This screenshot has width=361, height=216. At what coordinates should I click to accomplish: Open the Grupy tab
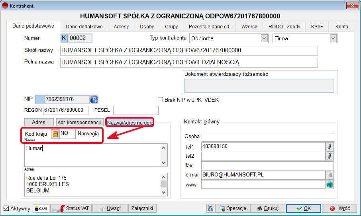[x=171, y=26]
